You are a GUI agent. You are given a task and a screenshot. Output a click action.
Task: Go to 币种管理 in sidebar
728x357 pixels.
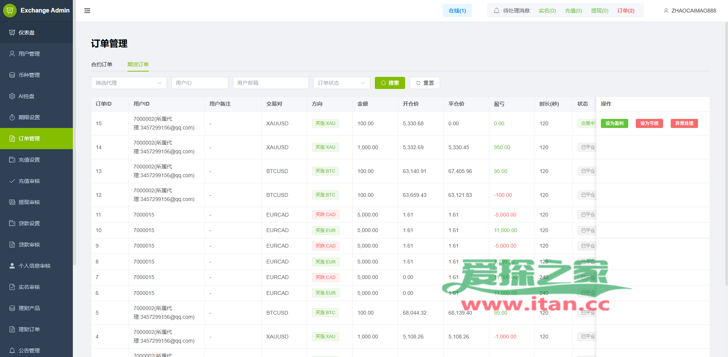click(x=29, y=75)
